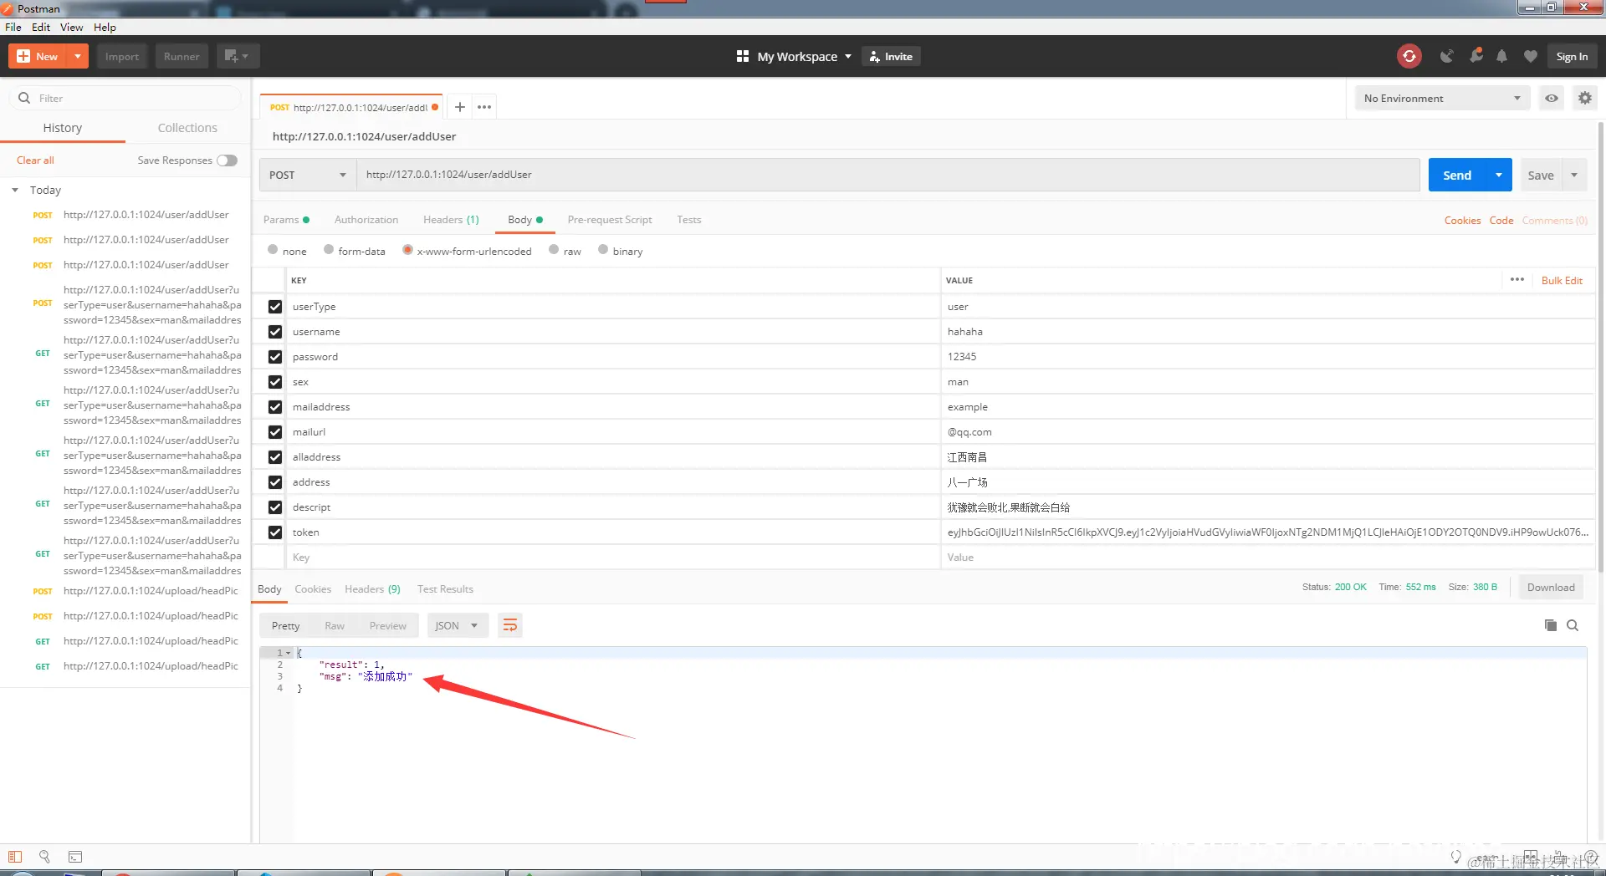Switch to response Test Results tab

point(445,589)
